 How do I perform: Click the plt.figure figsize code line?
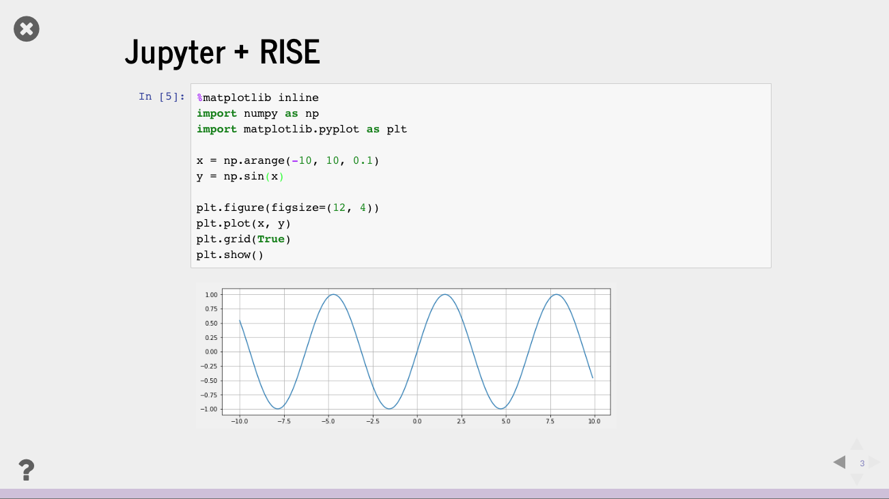coord(287,208)
